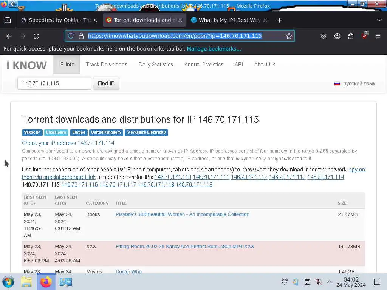Click the United Kingdom tag
This screenshot has height=290, width=387.
[106, 133]
